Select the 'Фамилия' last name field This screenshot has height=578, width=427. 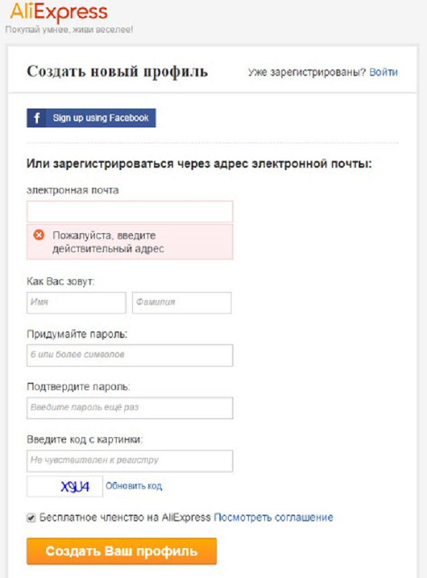[x=181, y=302]
